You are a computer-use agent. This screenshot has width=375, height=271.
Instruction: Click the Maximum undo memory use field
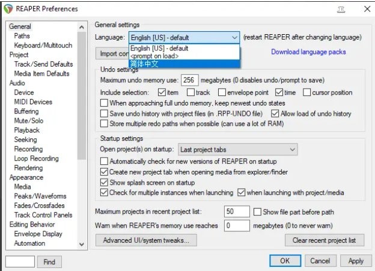click(189, 80)
